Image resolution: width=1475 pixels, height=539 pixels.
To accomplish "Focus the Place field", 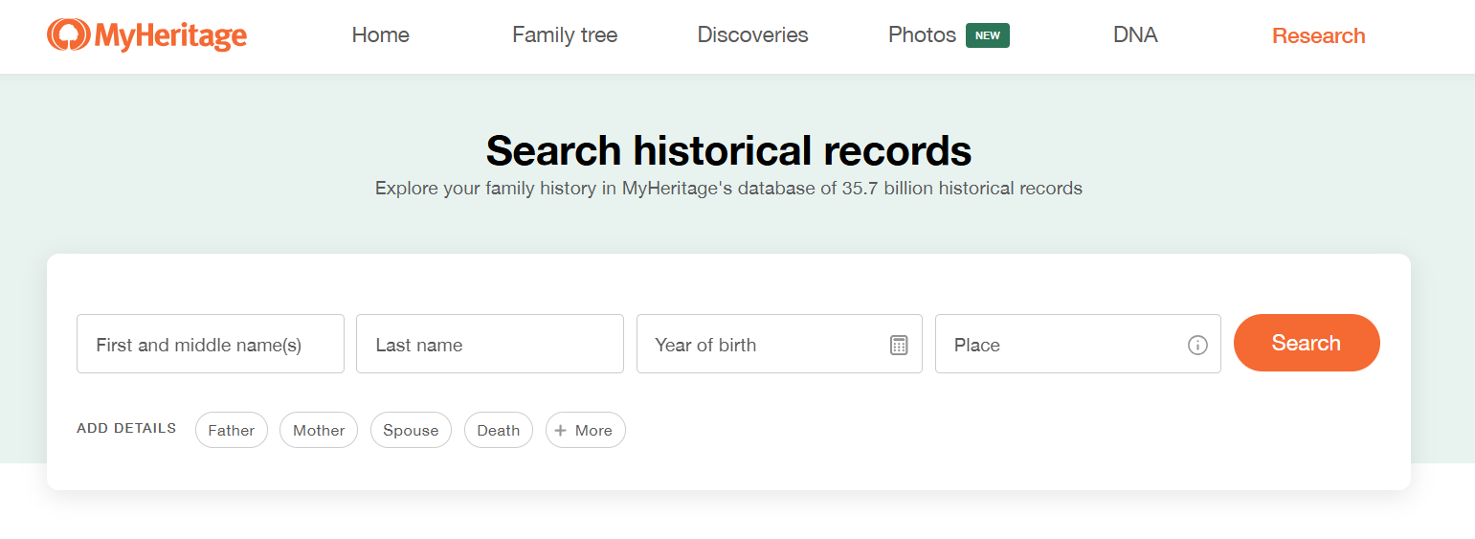I will pos(1078,344).
